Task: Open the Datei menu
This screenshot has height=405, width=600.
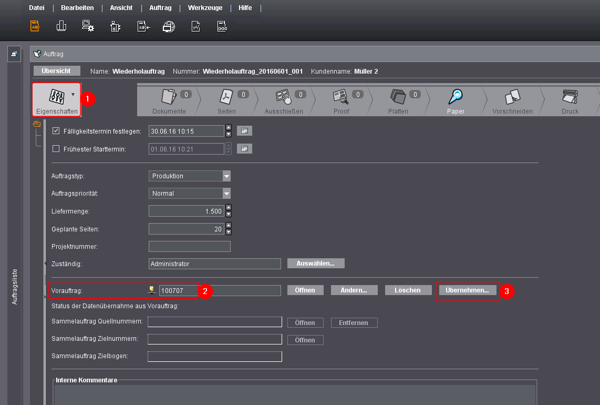Action: (37, 8)
